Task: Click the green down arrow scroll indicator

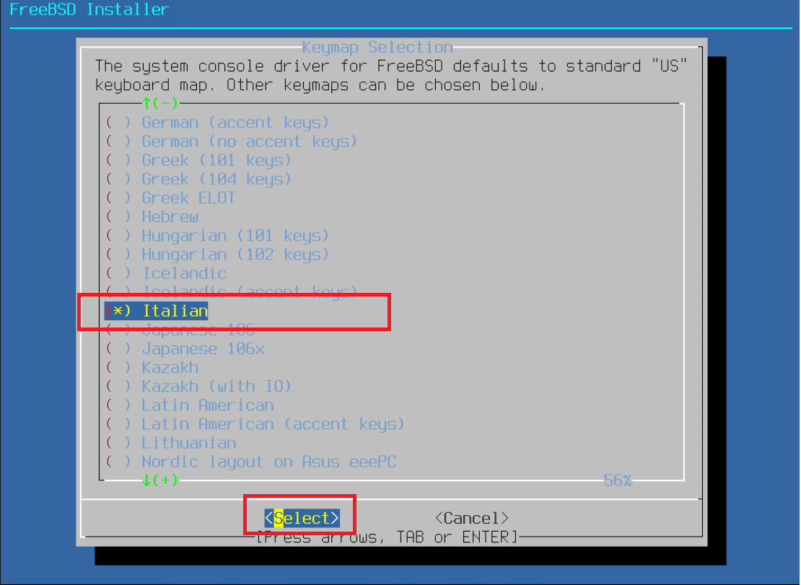Action: coord(147,480)
